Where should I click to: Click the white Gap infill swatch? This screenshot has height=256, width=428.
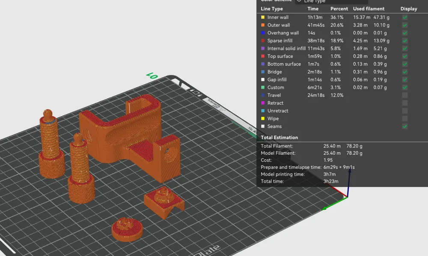click(x=263, y=80)
